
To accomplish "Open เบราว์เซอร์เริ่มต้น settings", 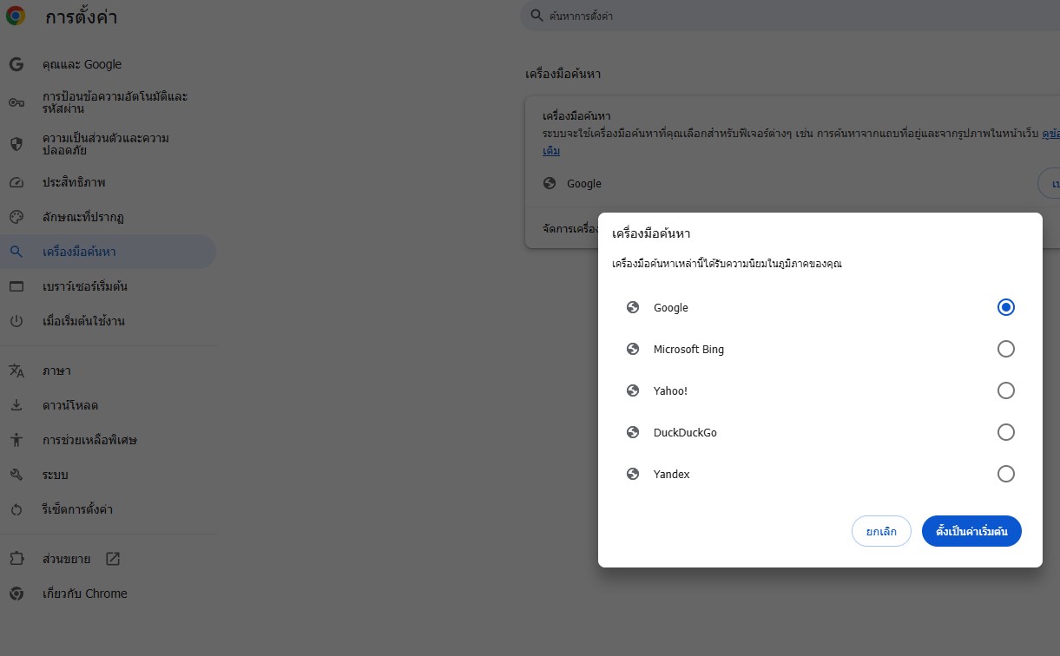I will tap(108, 286).
